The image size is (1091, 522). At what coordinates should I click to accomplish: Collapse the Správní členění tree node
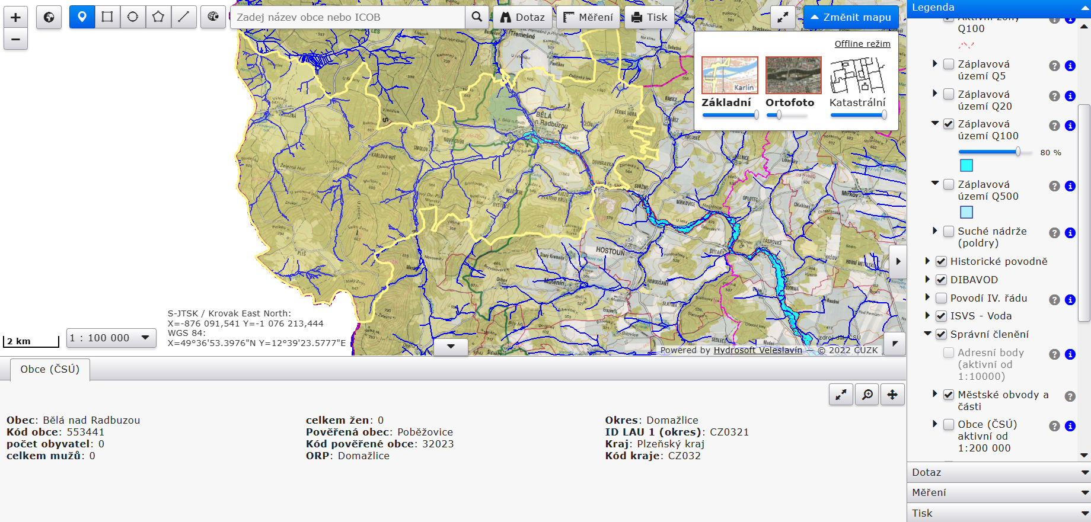927,334
